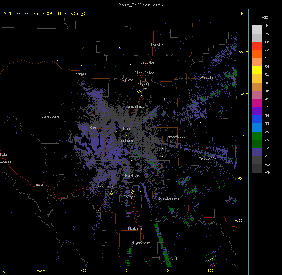Click the white 70 dBZ legend swatch

coord(257,30)
